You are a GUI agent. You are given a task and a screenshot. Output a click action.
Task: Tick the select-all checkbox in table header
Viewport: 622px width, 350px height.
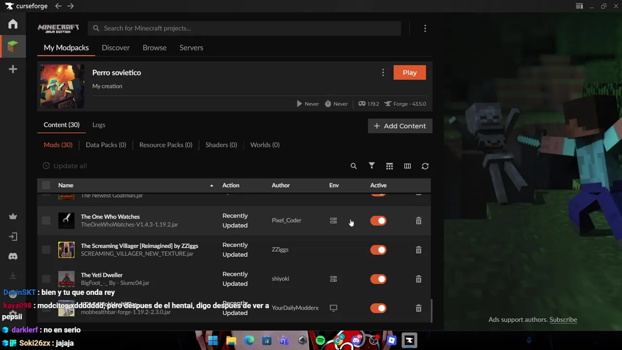(x=46, y=185)
